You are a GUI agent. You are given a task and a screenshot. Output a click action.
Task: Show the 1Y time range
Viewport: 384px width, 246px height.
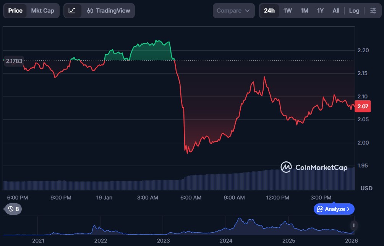click(320, 11)
